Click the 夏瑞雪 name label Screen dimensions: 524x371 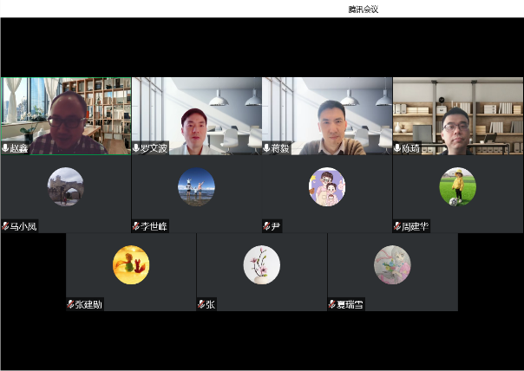tap(347, 304)
